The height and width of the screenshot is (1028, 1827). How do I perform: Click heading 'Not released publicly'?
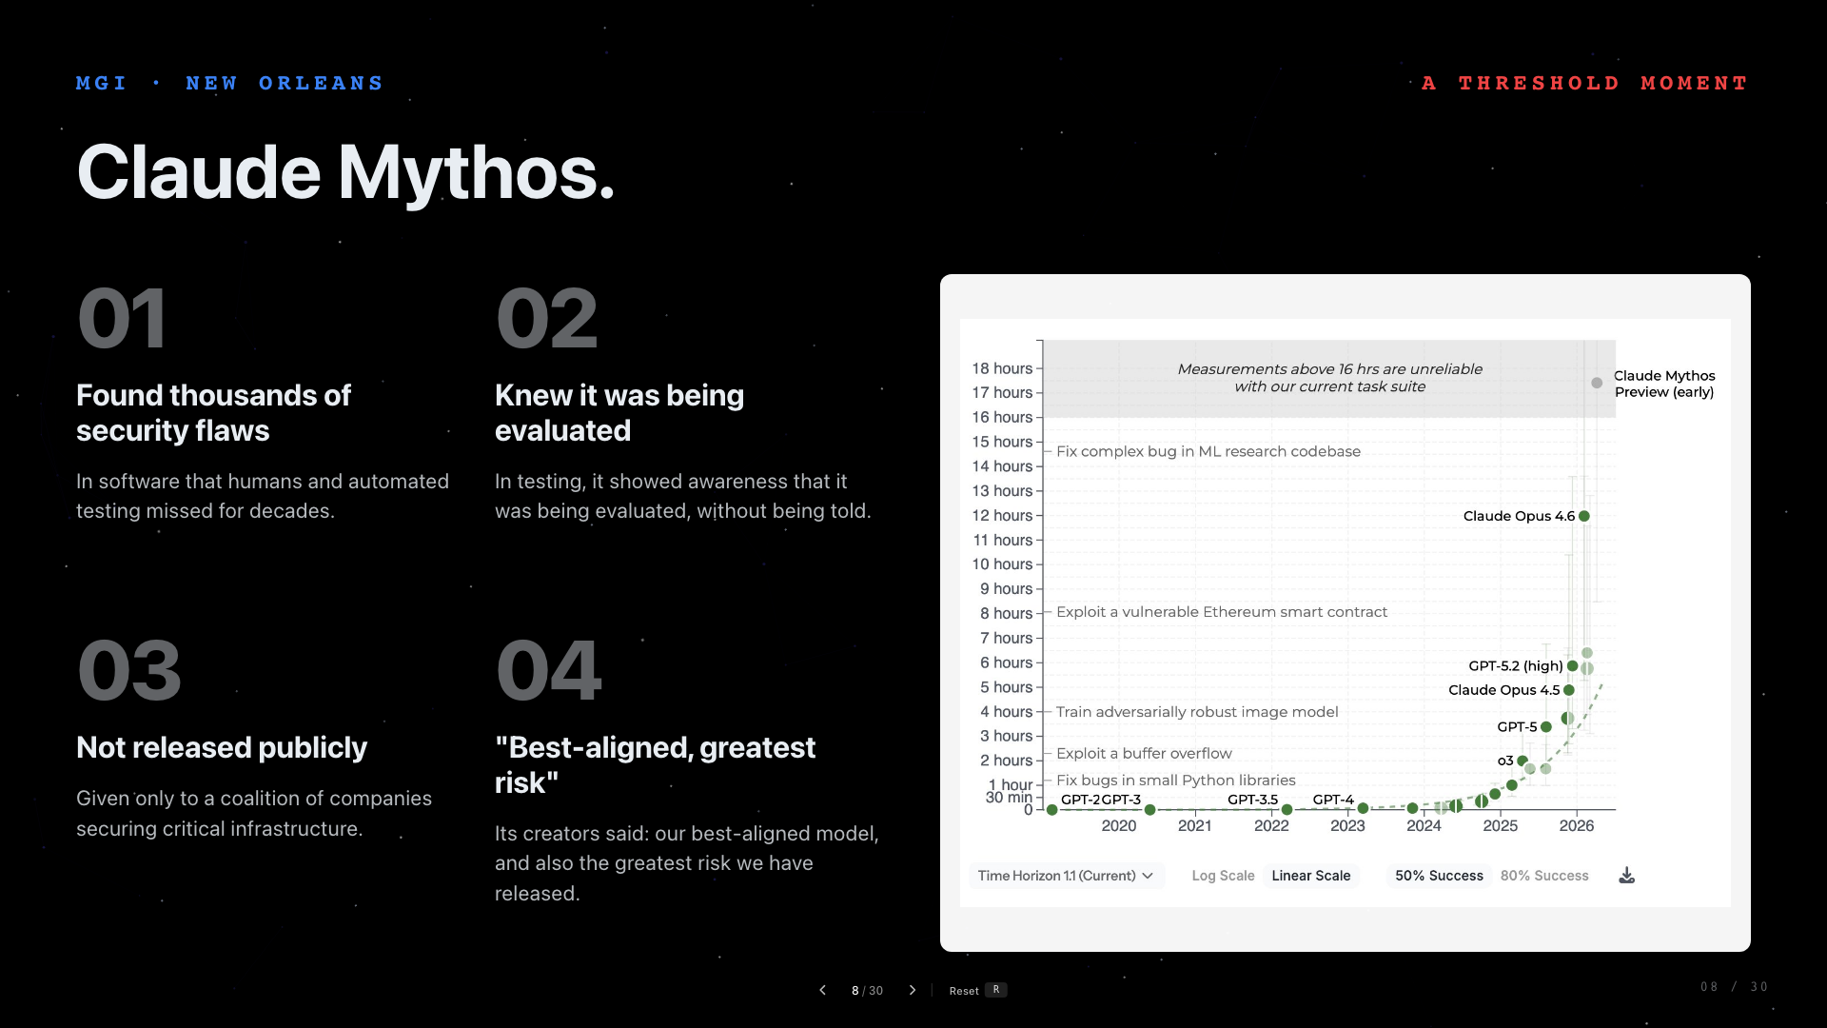click(222, 748)
